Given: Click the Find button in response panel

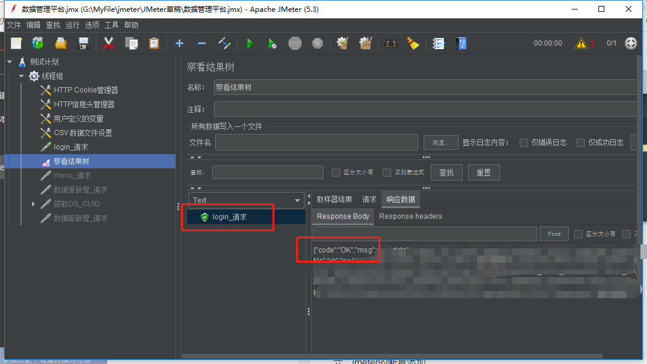Looking at the screenshot, I should click(554, 234).
